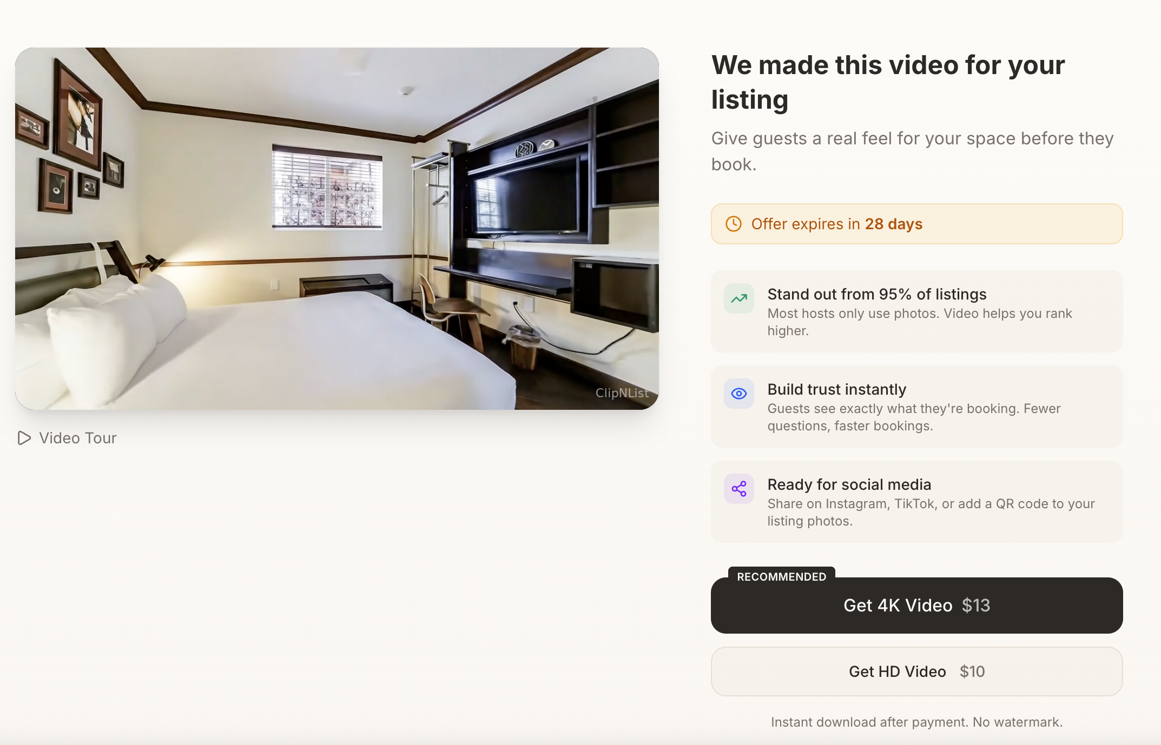The height and width of the screenshot is (745, 1161).
Task: Select the HD Video pricing option
Action: click(916, 671)
